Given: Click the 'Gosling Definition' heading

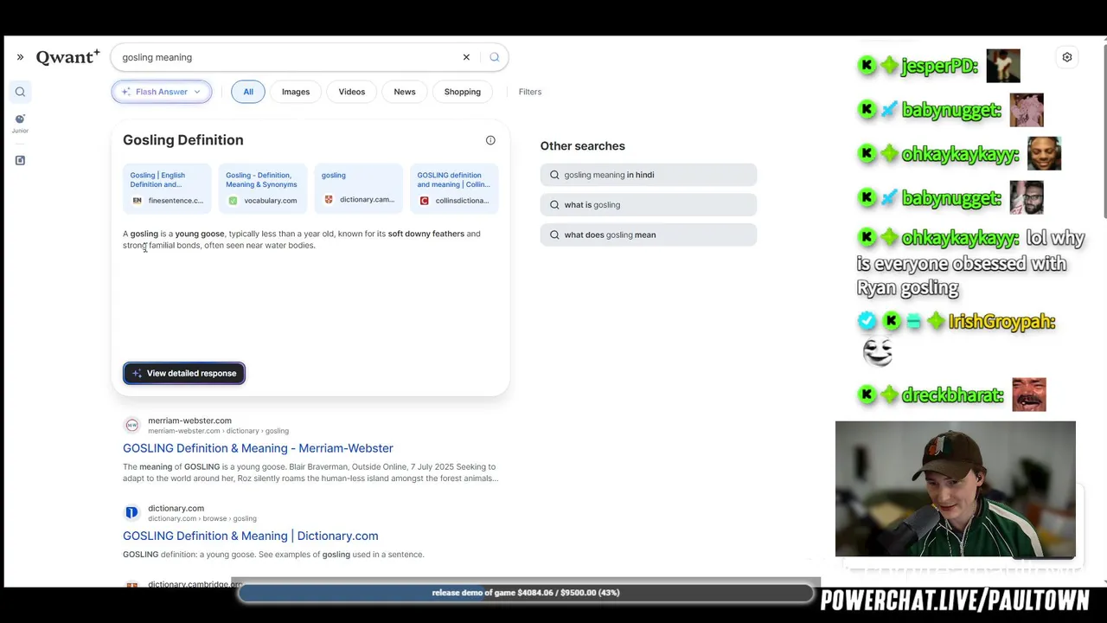Looking at the screenshot, I should (x=183, y=140).
